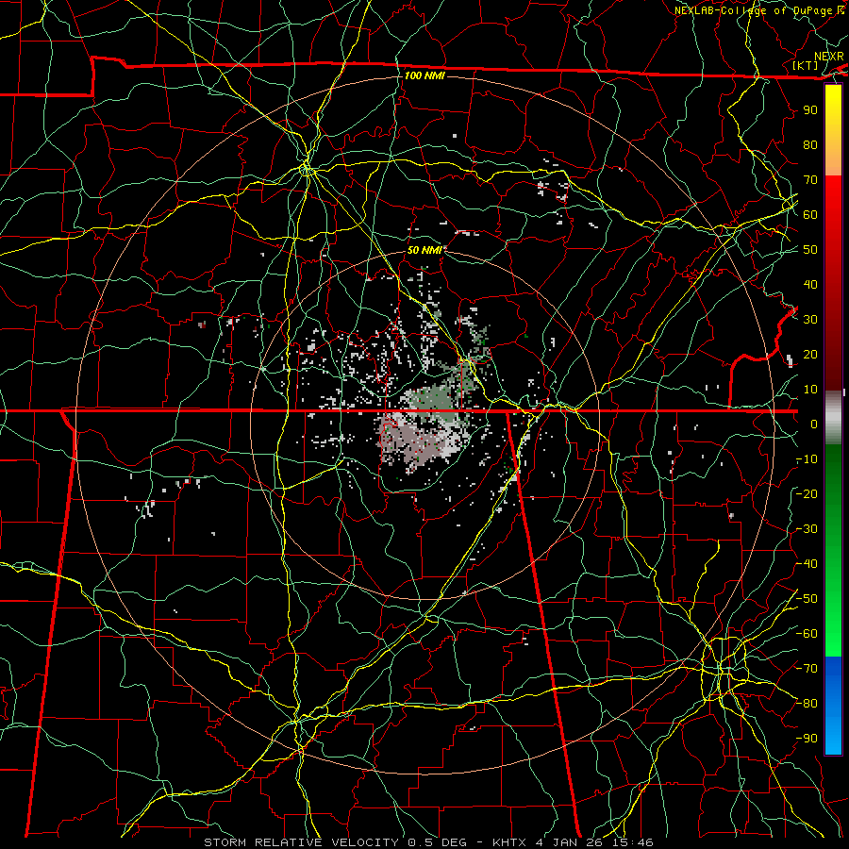Click the positive 50 scale label
The width and height of the screenshot is (849, 849).
pyautogui.click(x=810, y=250)
